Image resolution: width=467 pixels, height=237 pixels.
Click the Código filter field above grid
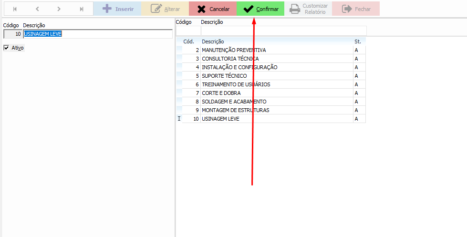click(x=187, y=31)
